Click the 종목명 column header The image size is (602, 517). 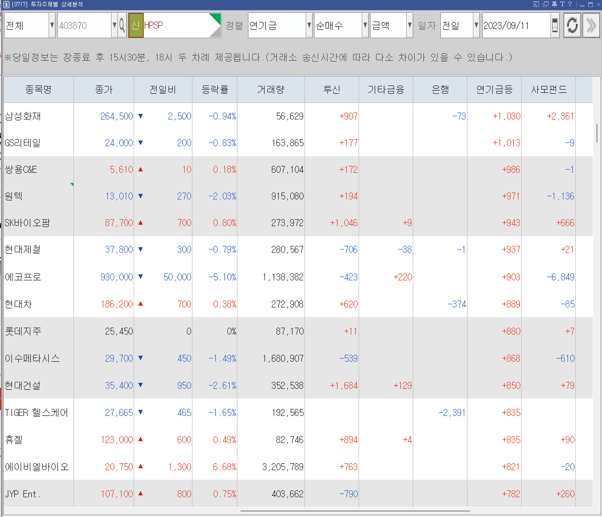39,90
